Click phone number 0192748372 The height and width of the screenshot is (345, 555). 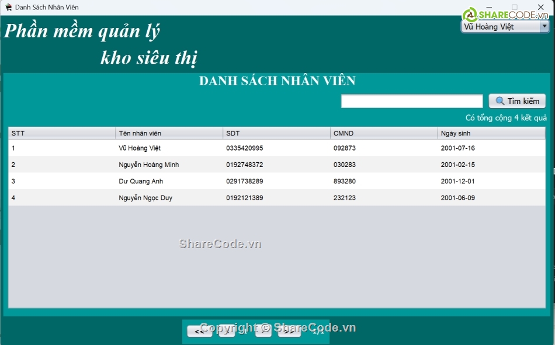[245, 165]
